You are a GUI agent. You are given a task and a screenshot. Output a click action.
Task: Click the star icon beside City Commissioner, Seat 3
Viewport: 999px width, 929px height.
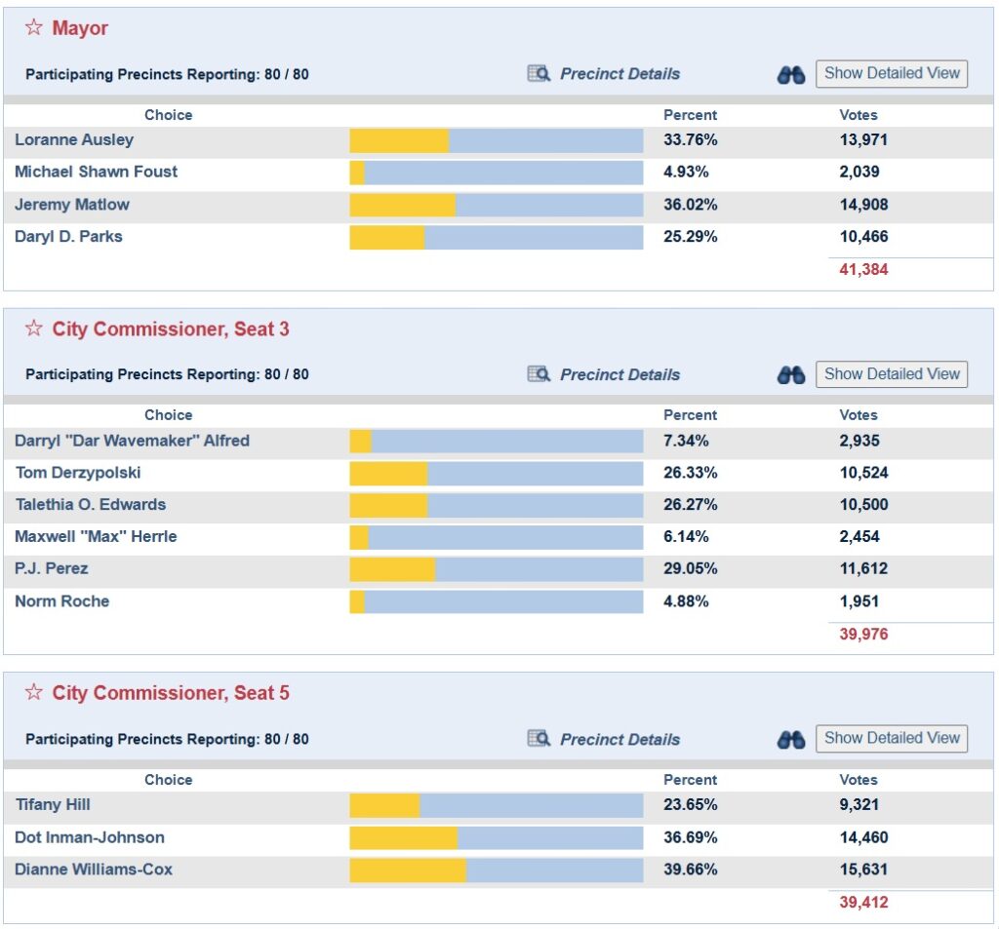pyautogui.click(x=34, y=328)
